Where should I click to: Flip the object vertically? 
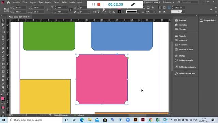(x=98, y=12)
